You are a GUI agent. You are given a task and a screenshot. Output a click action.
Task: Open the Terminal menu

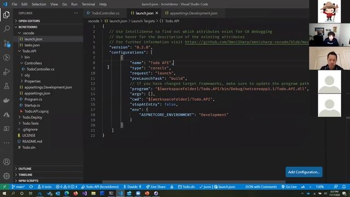tap(88, 4)
